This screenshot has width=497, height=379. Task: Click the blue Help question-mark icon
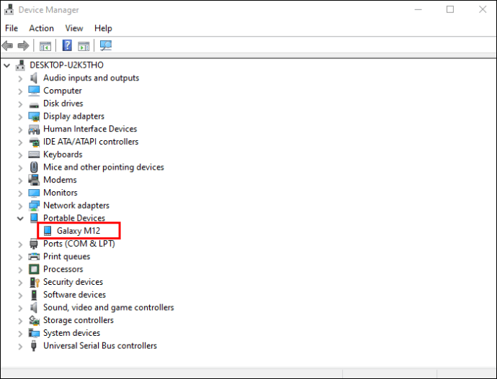67,45
